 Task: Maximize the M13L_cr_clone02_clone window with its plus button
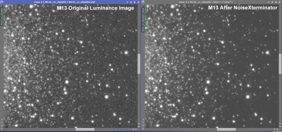click(276, 2)
